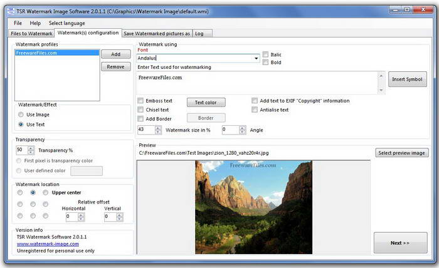Toggle the Italic checkbox
Image resolution: width=439 pixels, height=268 pixels.
pyautogui.click(x=265, y=54)
